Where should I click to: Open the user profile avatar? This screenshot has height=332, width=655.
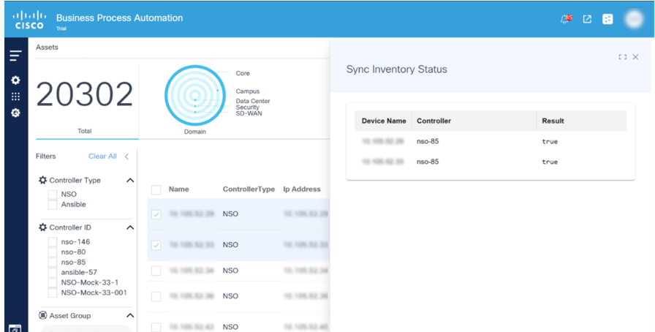[x=634, y=19]
